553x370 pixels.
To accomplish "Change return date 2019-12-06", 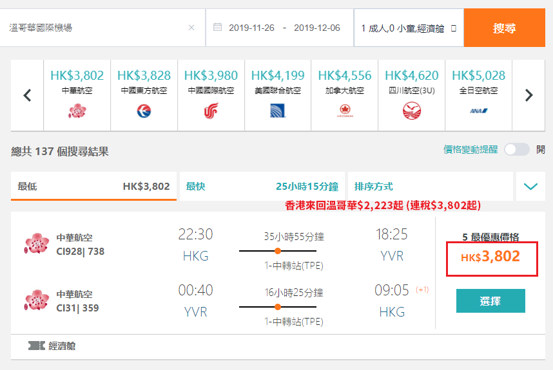I will [317, 28].
